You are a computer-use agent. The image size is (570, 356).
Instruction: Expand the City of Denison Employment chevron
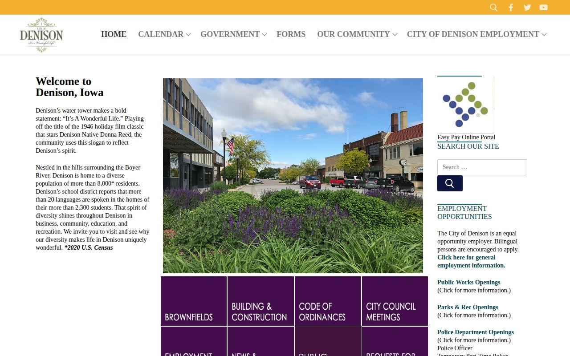(544, 35)
